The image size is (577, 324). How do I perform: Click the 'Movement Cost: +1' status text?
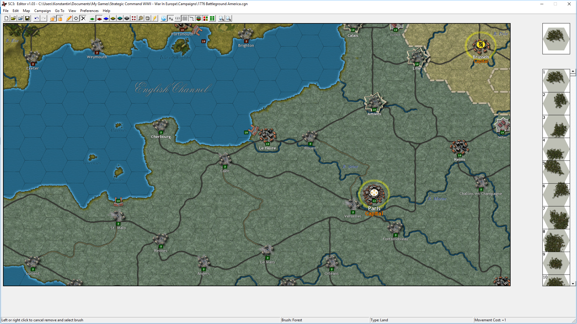490,320
